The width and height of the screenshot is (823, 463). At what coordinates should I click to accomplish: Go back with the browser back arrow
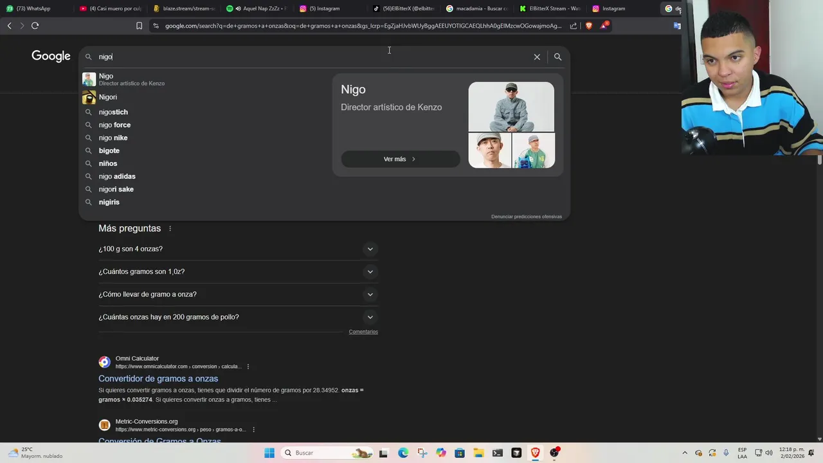(x=9, y=26)
